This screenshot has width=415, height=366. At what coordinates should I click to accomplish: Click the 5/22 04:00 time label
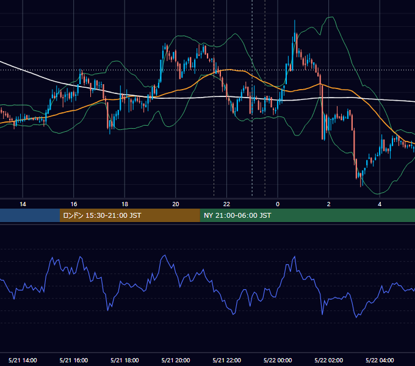(x=380, y=360)
